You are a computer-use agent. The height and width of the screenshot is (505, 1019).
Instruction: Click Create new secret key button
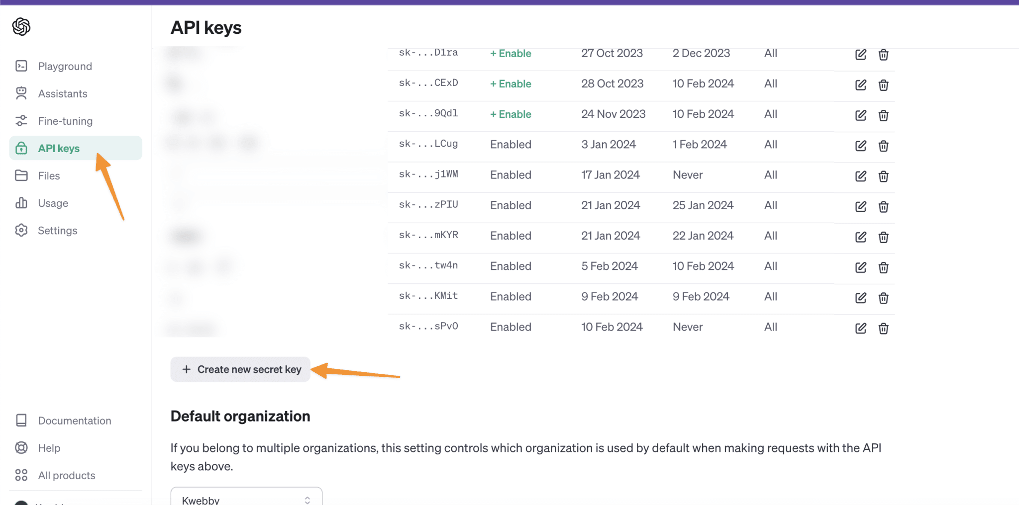pyautogui.click(x=240, y=369)
